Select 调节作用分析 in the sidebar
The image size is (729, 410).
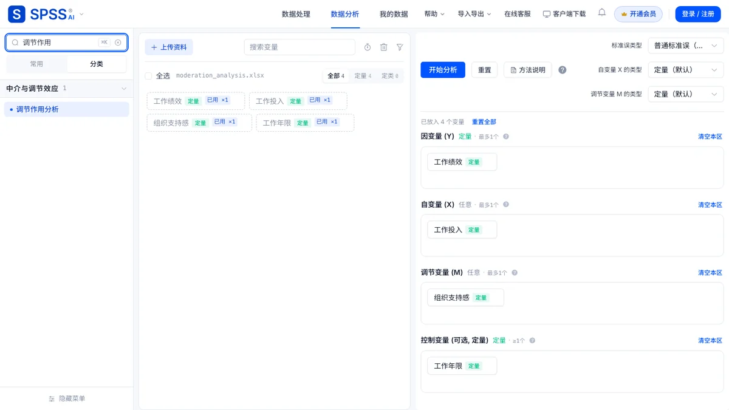(x=67, y=109)
